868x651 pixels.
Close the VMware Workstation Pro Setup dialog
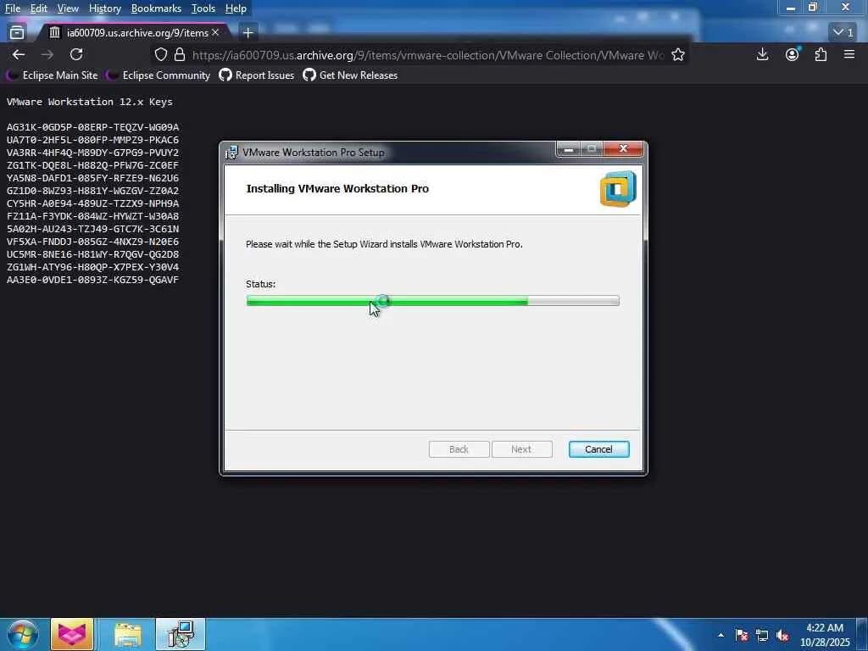623,148
